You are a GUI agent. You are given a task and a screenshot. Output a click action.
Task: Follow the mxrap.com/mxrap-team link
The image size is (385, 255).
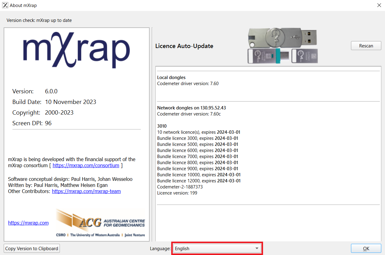[86, 191]
